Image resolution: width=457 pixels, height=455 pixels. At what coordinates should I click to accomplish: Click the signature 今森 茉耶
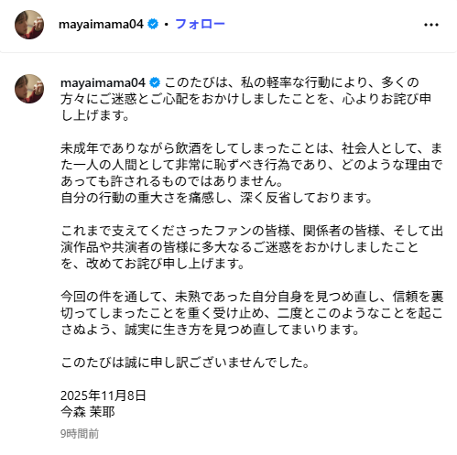88,412
